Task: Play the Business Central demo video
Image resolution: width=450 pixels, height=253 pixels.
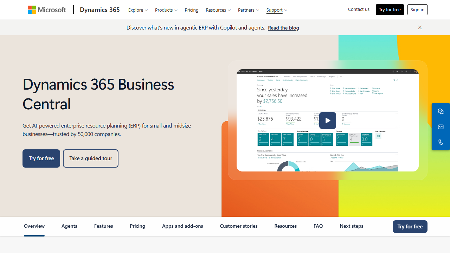Action: click(328, 121)
